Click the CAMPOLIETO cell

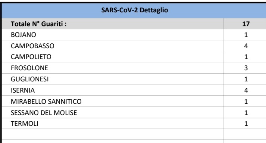(x=113, y=57)
